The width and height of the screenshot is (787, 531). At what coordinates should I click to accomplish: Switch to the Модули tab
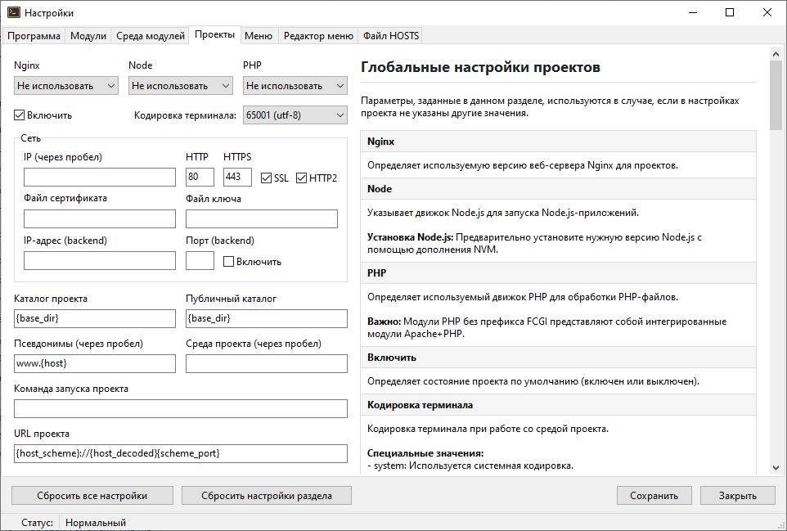tap(88, 36)
